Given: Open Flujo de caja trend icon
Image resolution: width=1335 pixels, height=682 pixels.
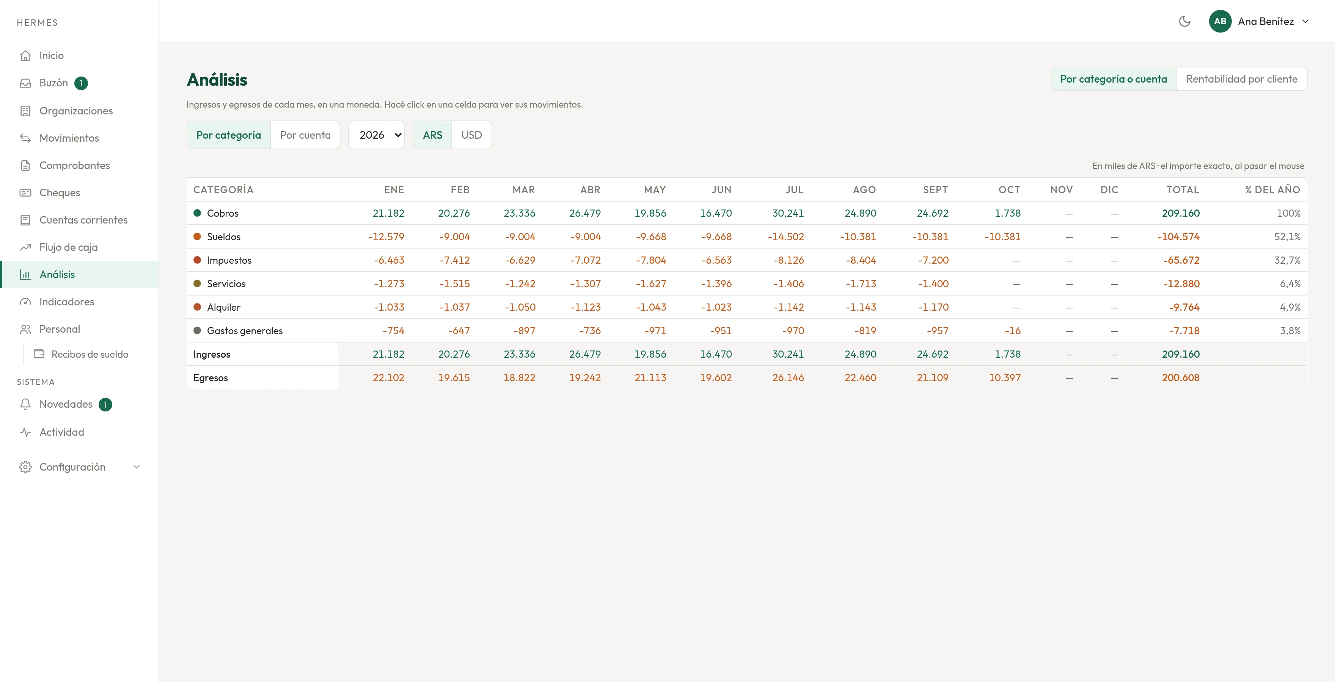Looking at the screenshot, I should (x=25, y=247).
